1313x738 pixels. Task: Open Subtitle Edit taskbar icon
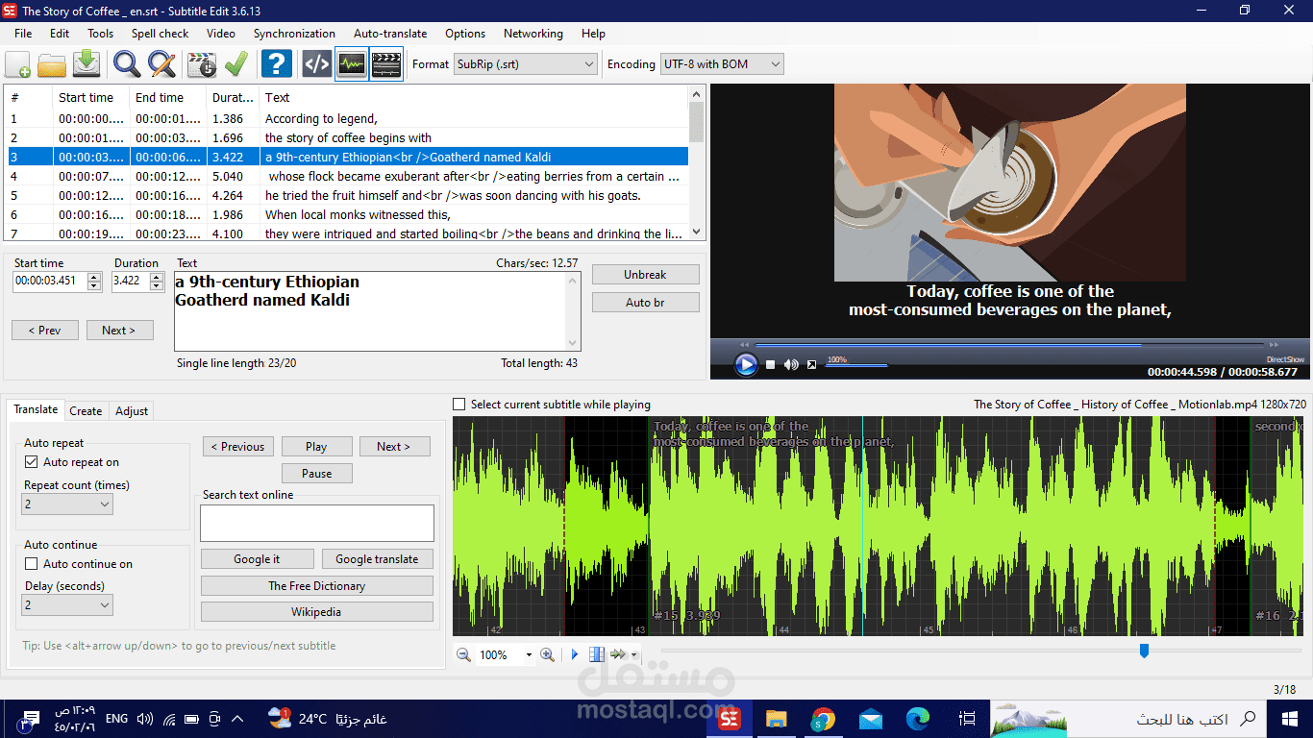tap(730, 719)
